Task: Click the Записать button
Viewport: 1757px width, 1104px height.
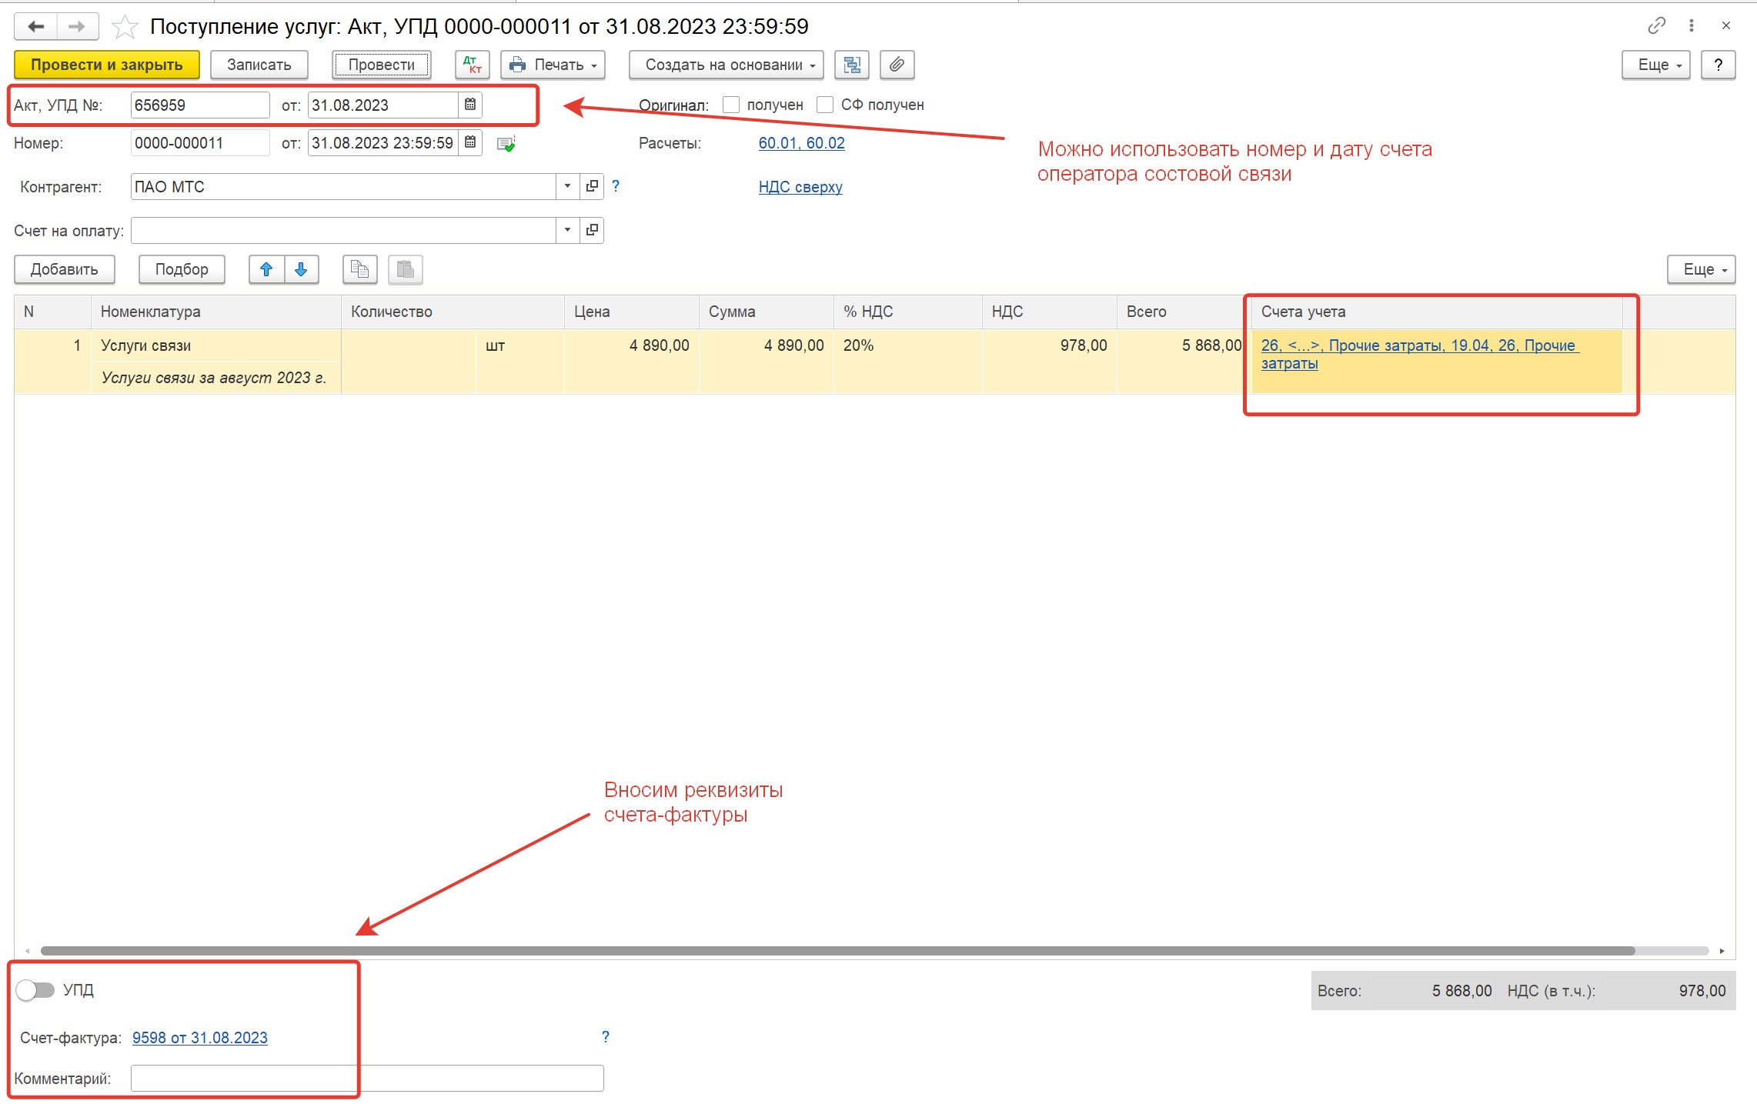Action: click(259, 65)
